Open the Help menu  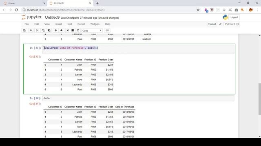click(x=108, y=24)
